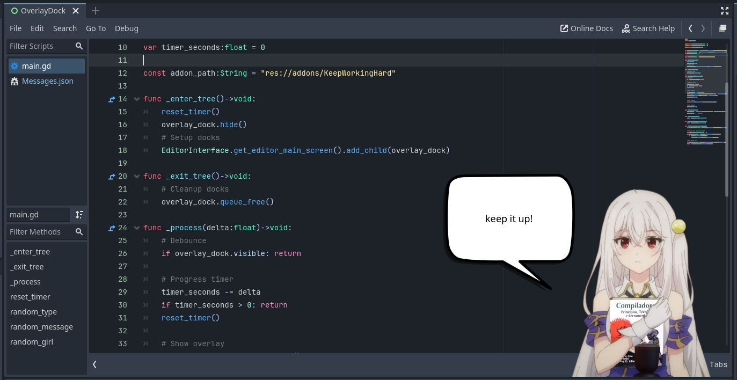
Task: Go to next edited document arrow
Action: point(703,28)
